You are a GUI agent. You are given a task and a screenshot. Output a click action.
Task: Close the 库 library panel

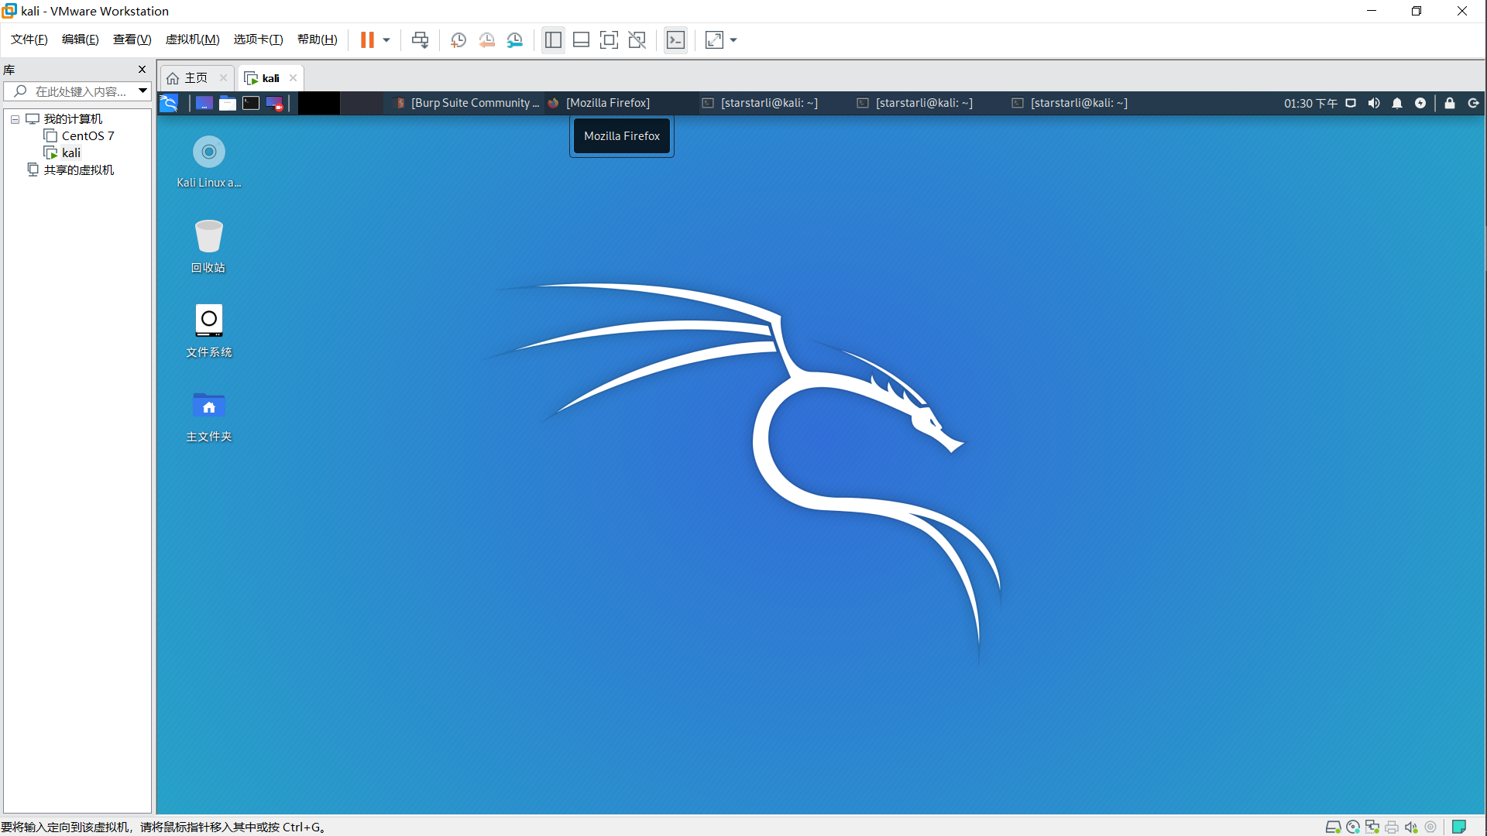pyautogui.click(x=142, y=70)
